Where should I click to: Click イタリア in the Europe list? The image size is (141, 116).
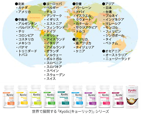point(53,43)
